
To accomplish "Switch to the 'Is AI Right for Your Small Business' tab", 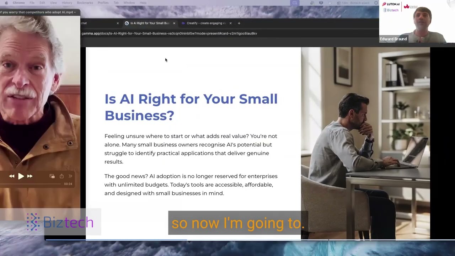I will click(x=150, y=23).
